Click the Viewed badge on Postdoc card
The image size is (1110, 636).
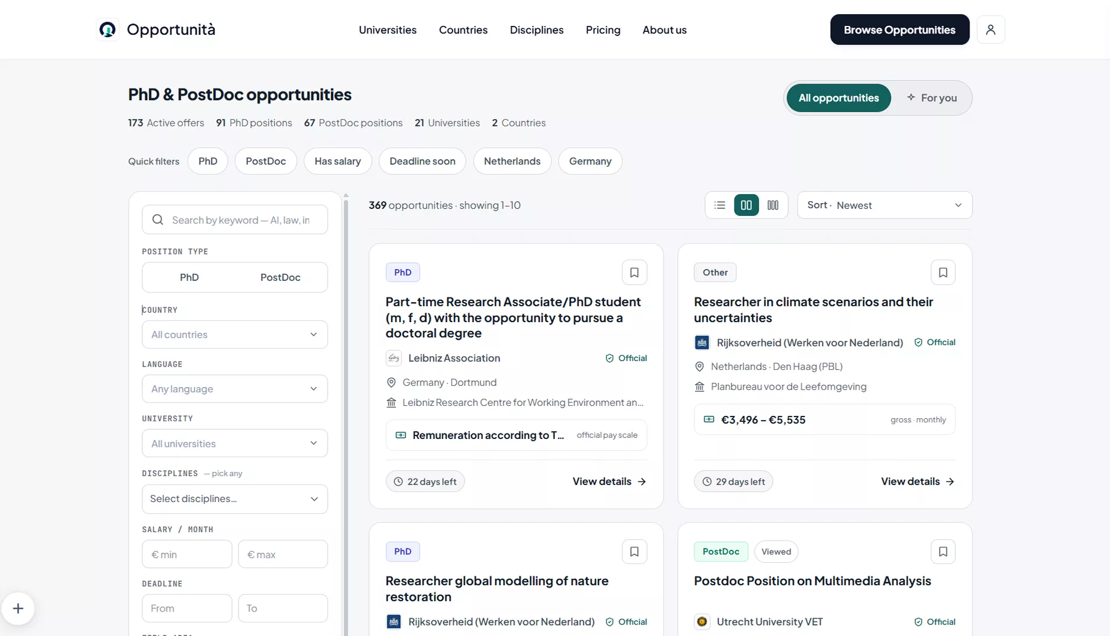pyautogui.click(x=776, y=552)
